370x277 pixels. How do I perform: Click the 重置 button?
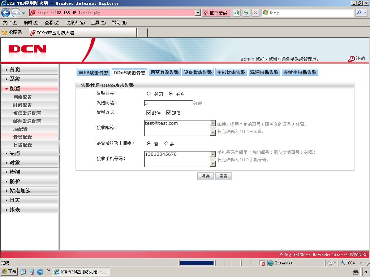click(223, 176)
